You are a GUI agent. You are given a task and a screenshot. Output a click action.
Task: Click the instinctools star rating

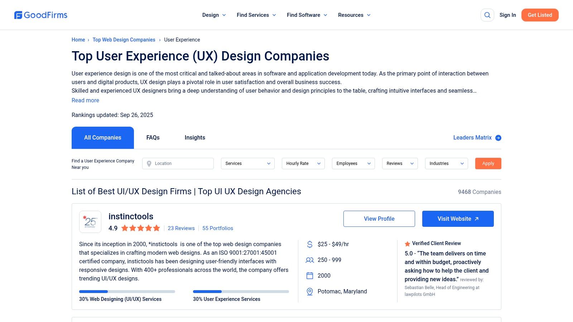(141, 228)
